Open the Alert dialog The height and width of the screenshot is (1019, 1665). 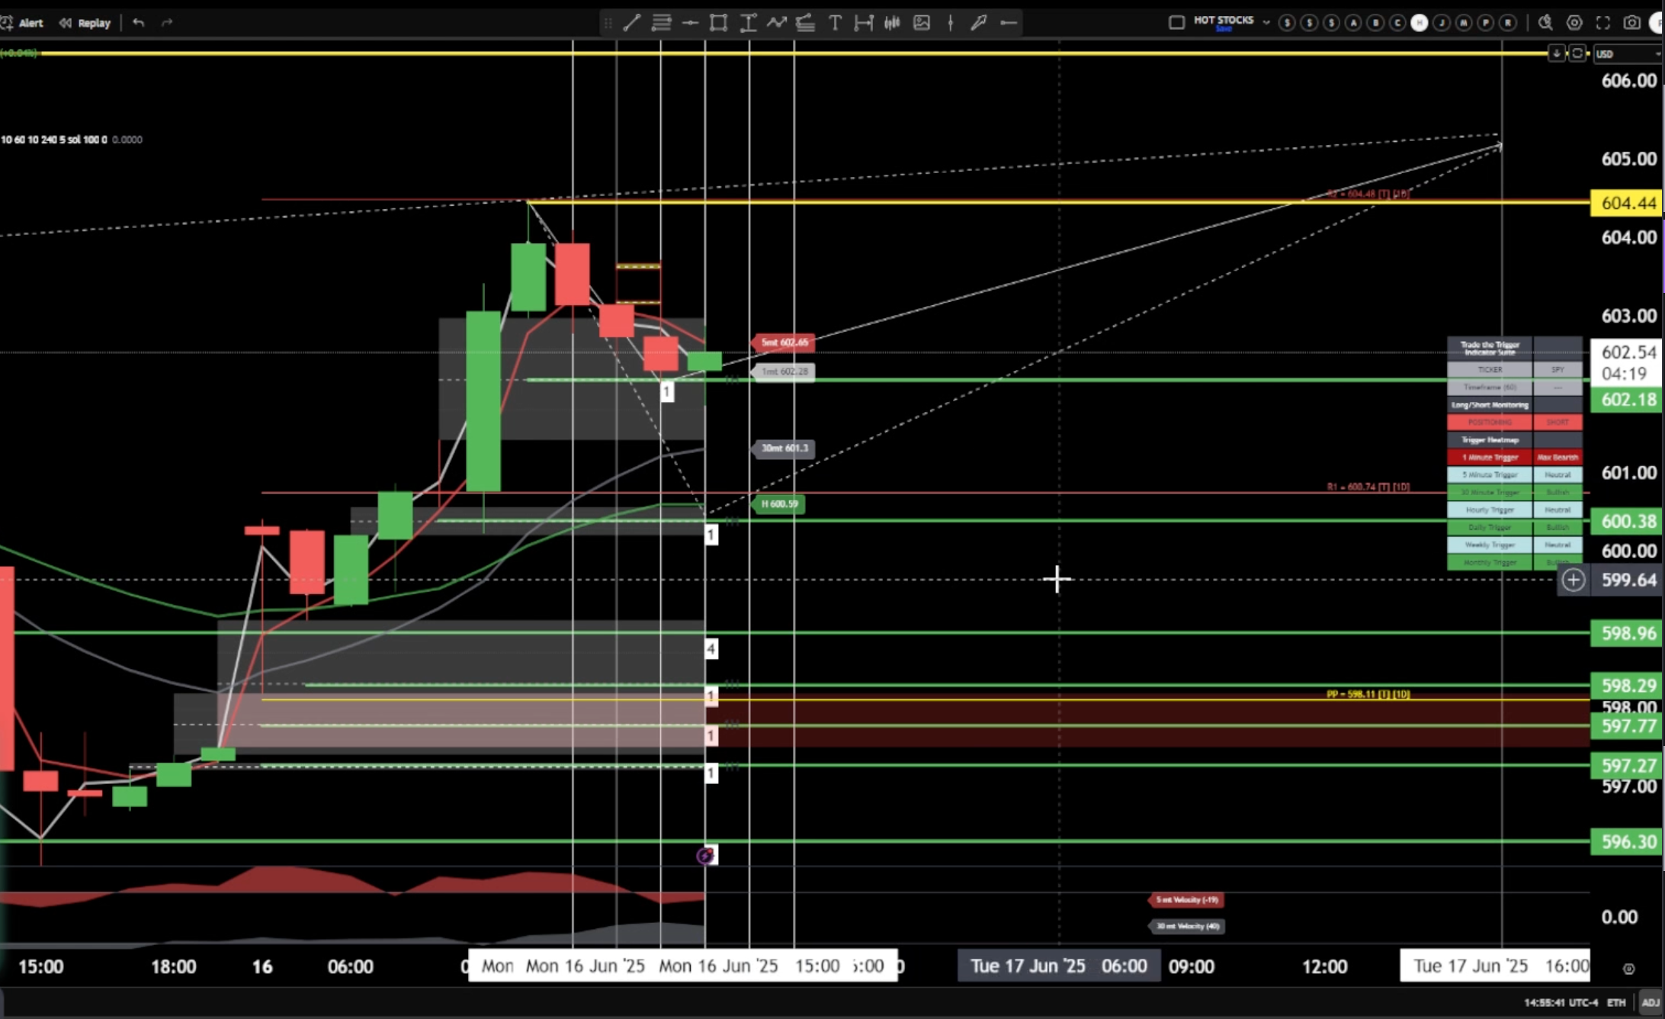click(22, 23)
